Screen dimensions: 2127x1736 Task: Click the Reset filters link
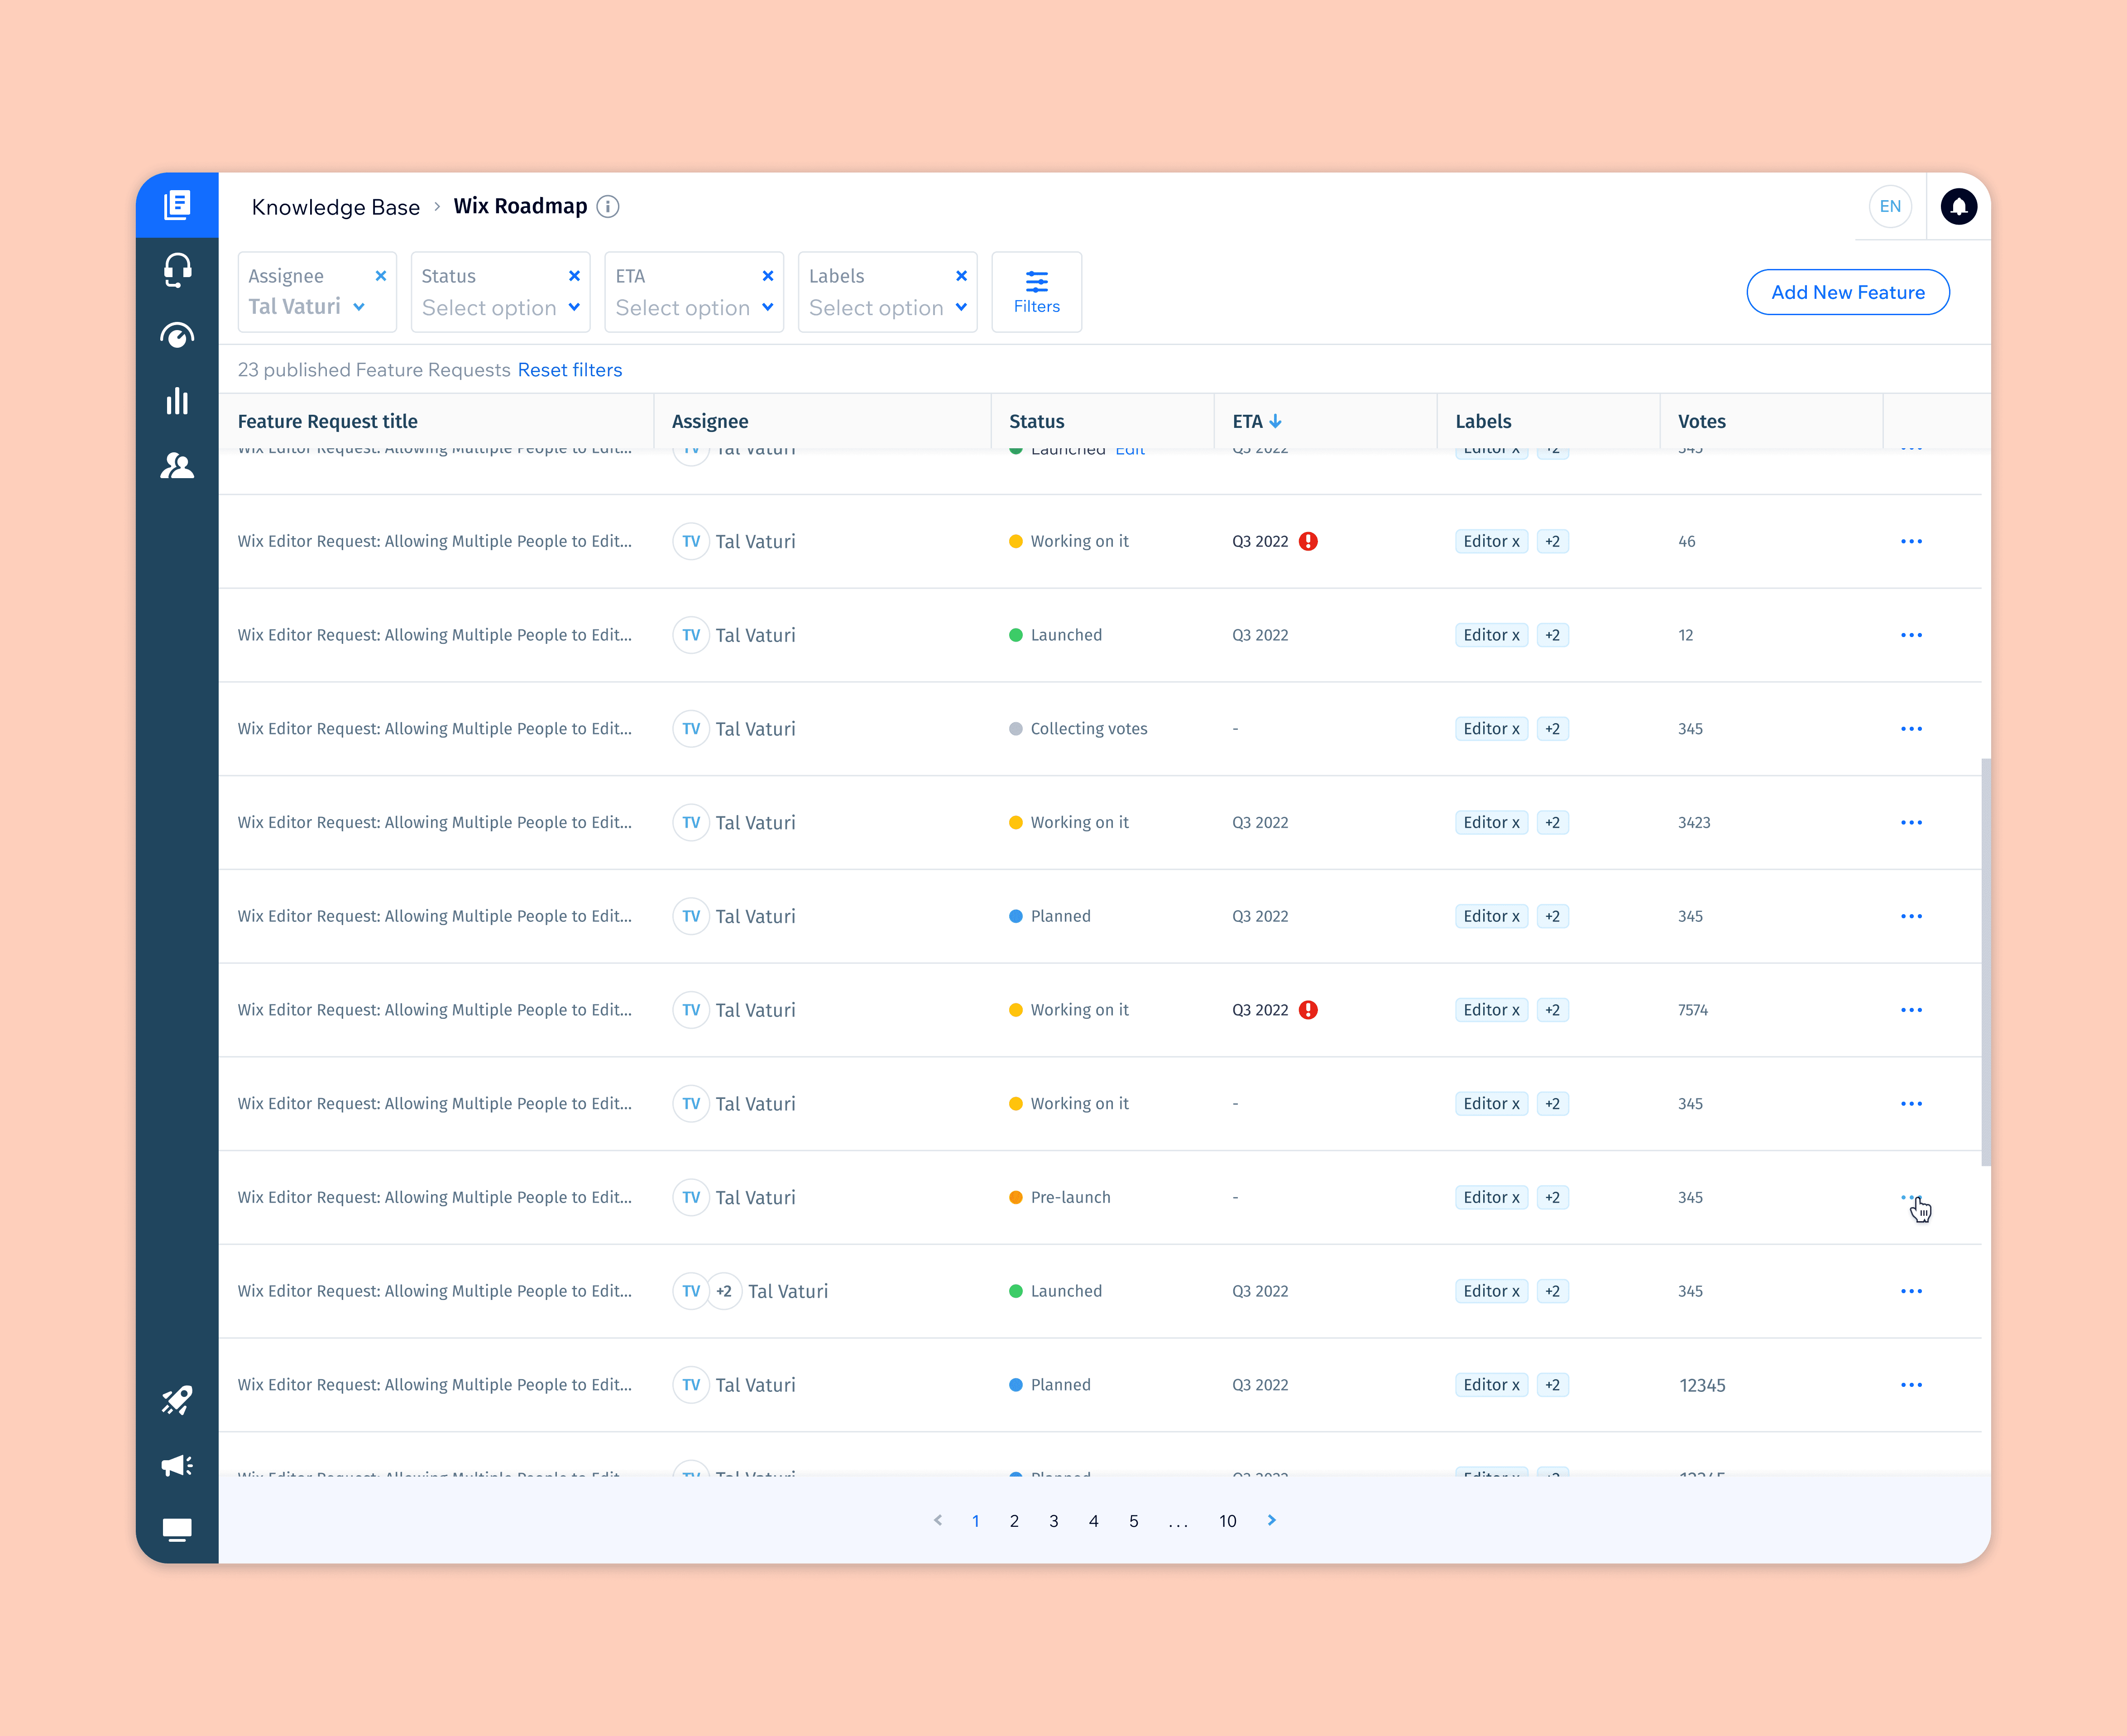569,370
